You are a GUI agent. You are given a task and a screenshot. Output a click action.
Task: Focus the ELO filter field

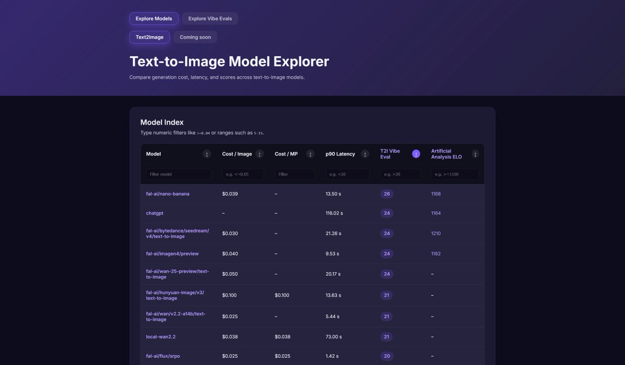(455, 174)
